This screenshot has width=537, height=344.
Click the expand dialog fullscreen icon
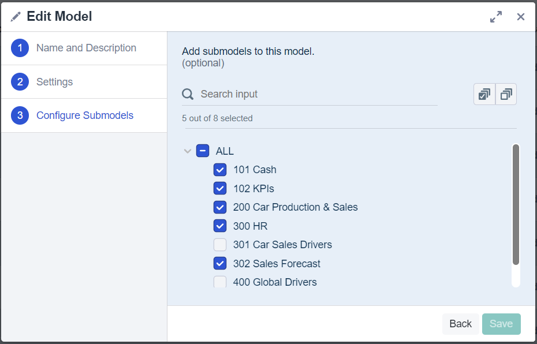[x=495, y=17]
